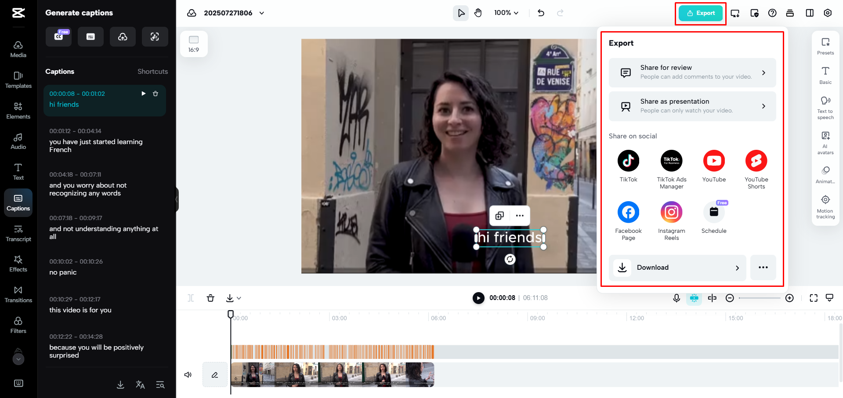Open the 100% zoom level dropdown
The width and height of the screenshot is (843, 398).
tap(506, 13)
